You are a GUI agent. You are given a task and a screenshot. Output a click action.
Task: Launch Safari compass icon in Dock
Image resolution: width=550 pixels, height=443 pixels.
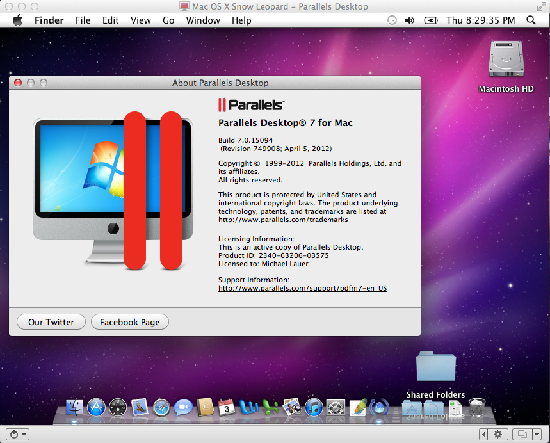[161, 408]
